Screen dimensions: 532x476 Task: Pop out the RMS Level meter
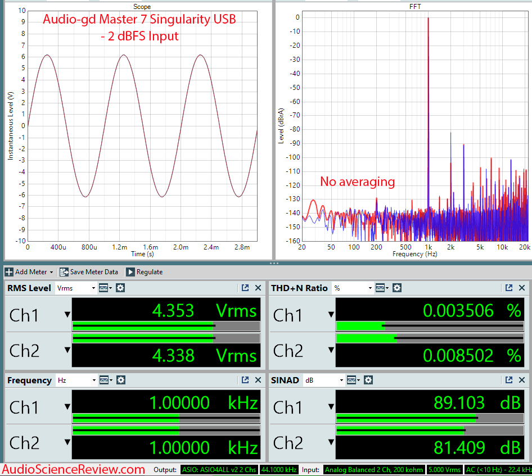tap(245, 288)
